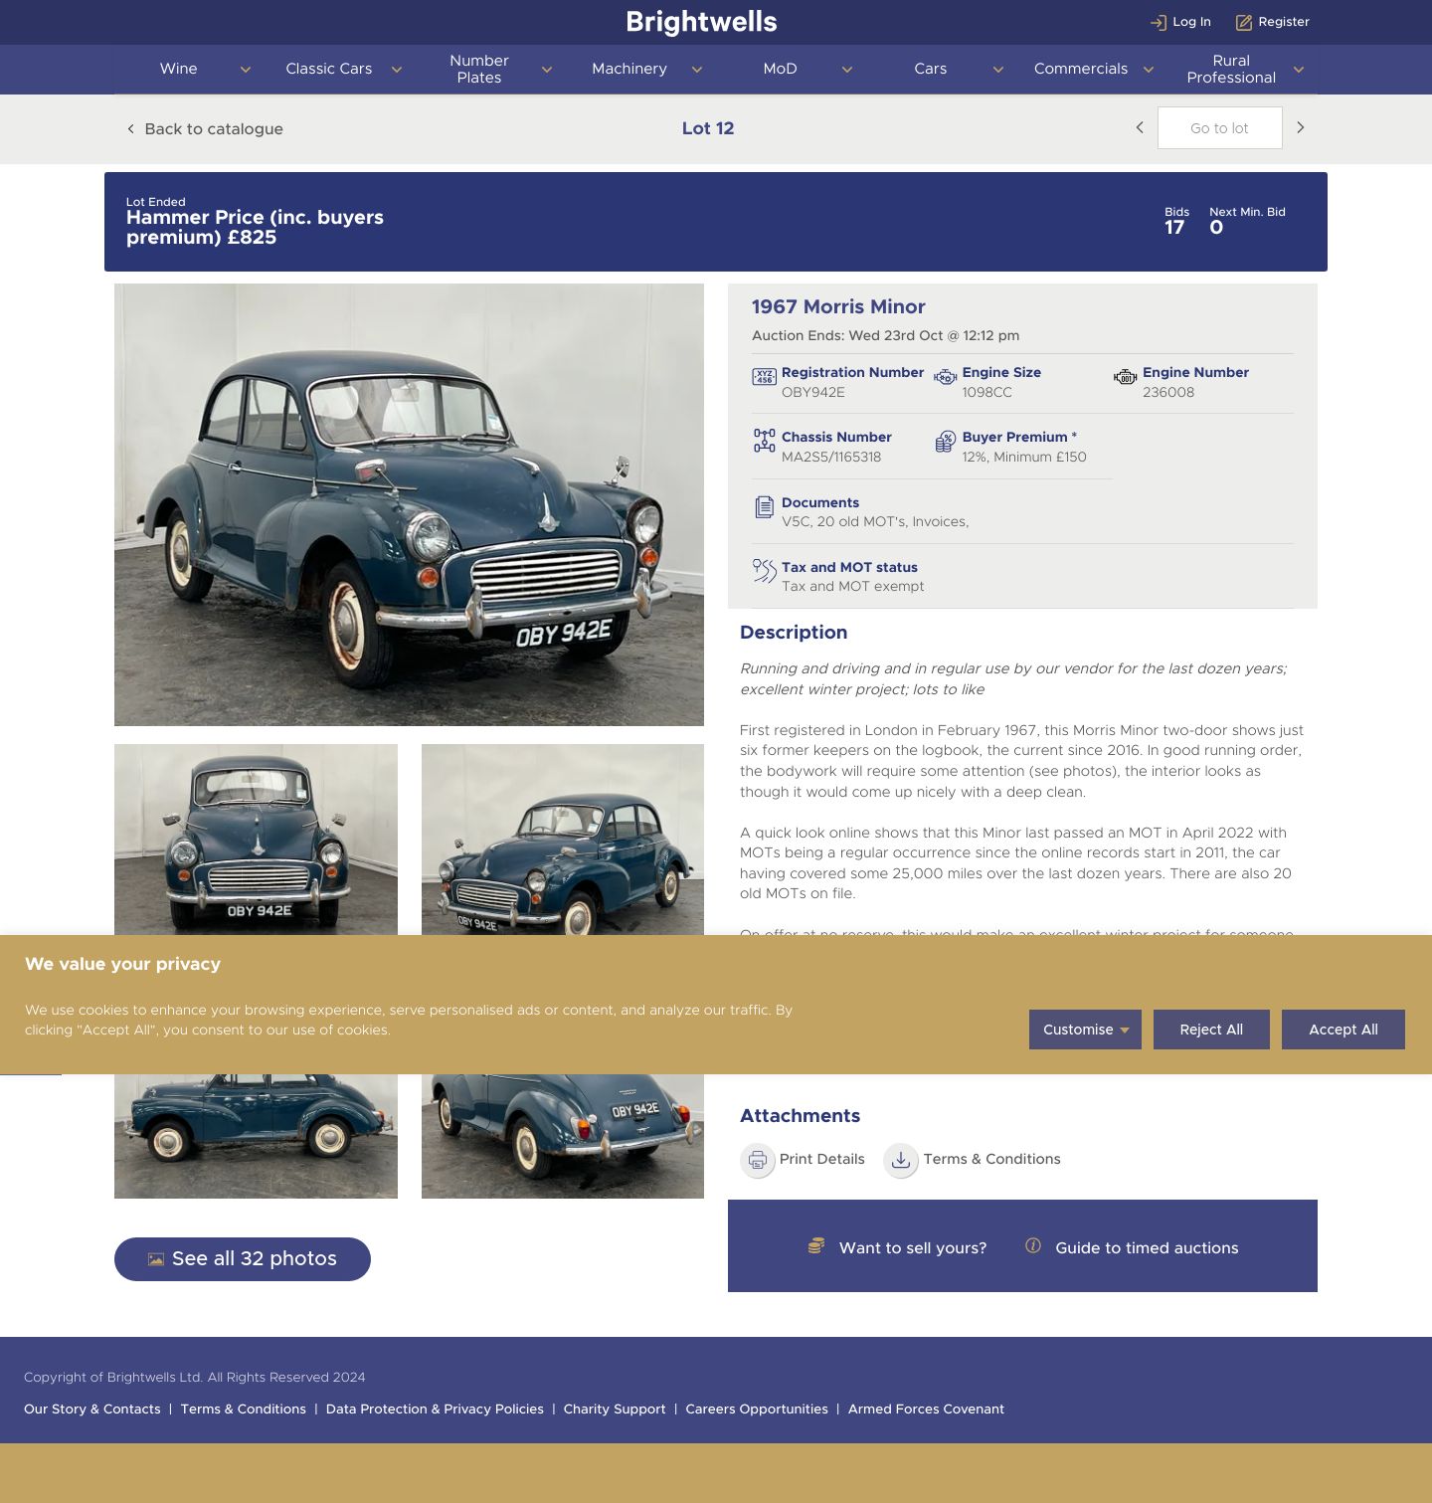Screen dimensions: 1432x1503
Task: Go to previous lot arrow
Action: 1140,127
